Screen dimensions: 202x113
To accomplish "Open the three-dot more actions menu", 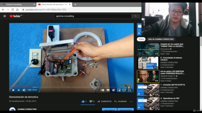I will (131, 102).
